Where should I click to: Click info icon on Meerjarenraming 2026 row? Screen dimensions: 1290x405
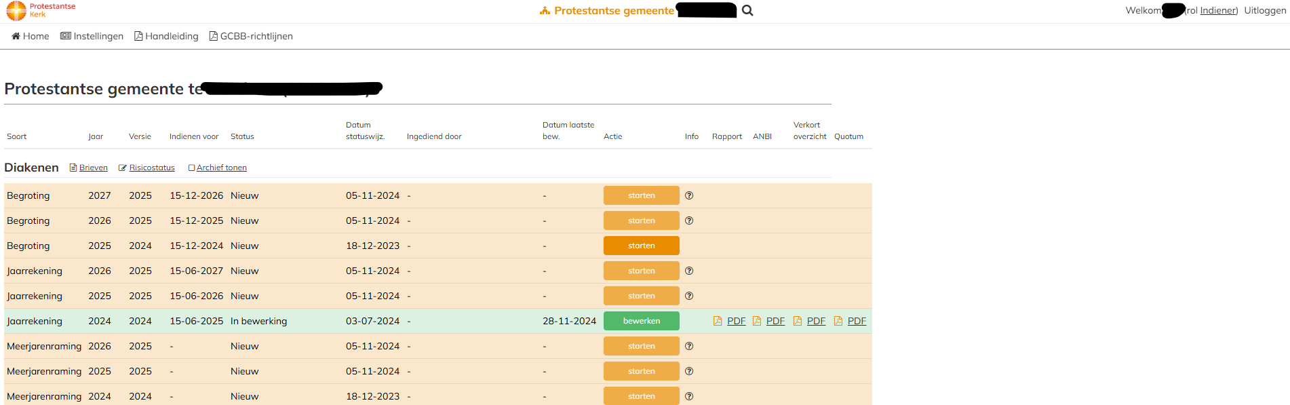(x=689, y=346)
